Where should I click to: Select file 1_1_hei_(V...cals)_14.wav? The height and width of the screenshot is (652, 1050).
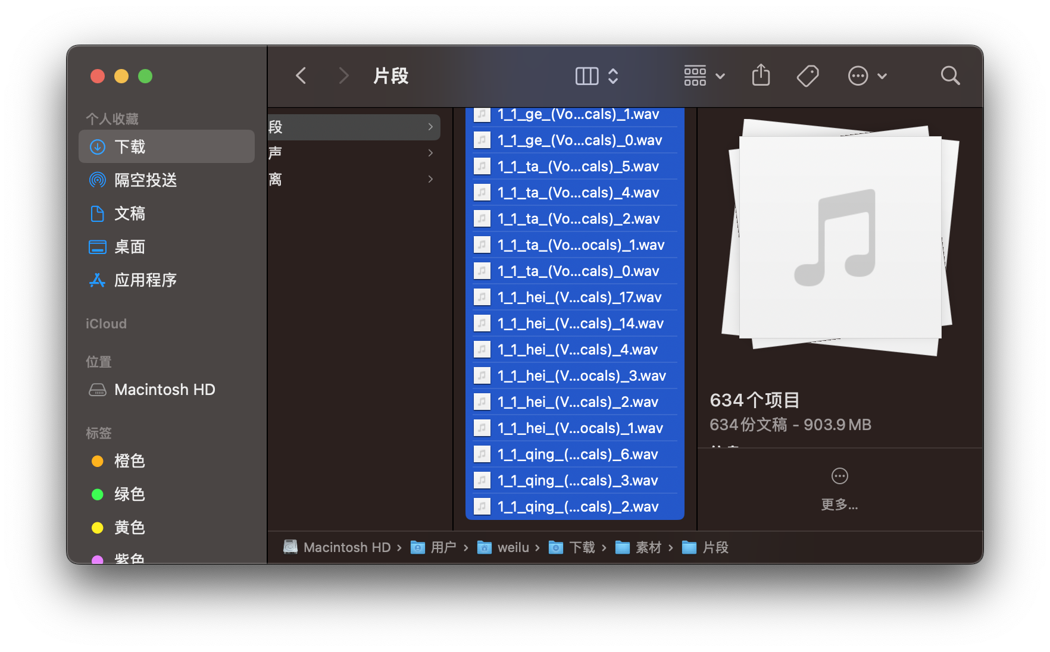[575, 324]
